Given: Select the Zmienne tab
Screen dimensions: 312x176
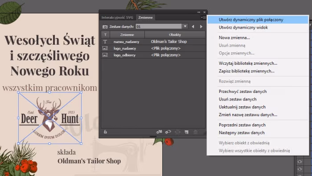Looking at the screenshot, I should pyautogui.click(x=145, y=17).
